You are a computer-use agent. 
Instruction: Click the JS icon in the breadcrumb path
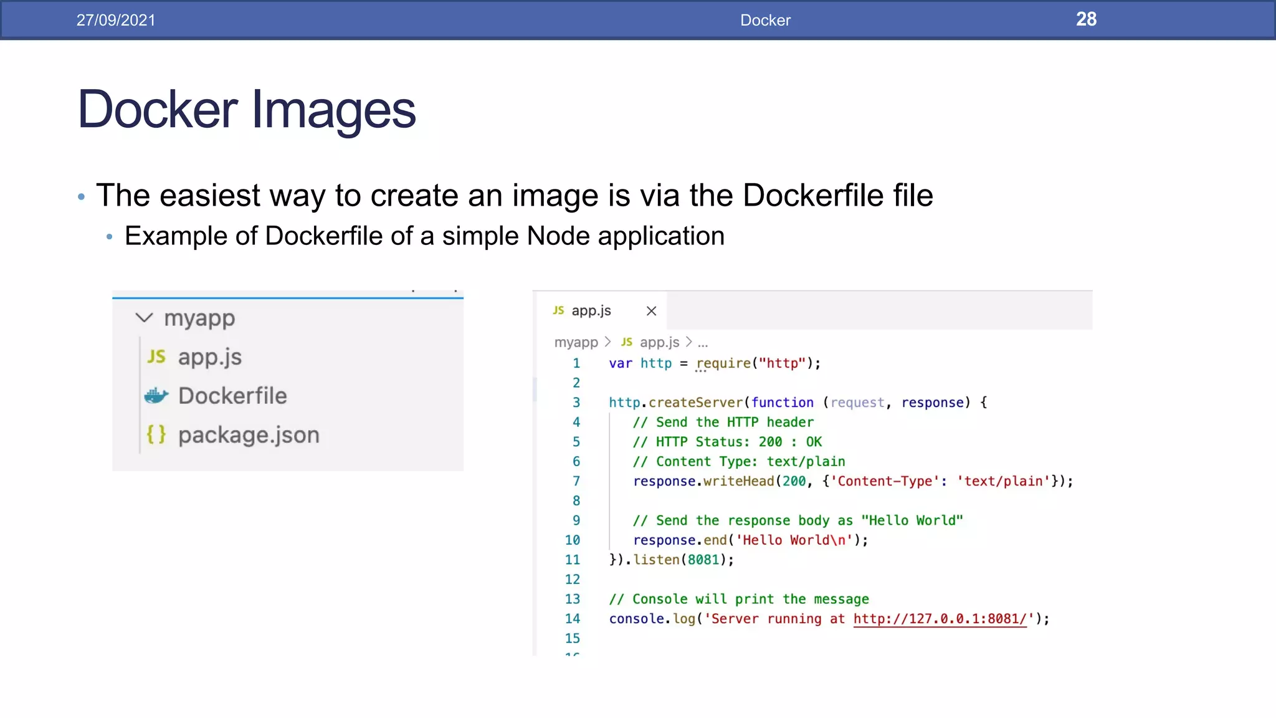(626, 342)
